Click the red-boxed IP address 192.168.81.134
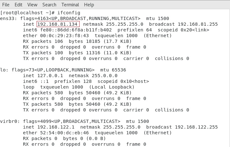 click(x=58, y=24)
